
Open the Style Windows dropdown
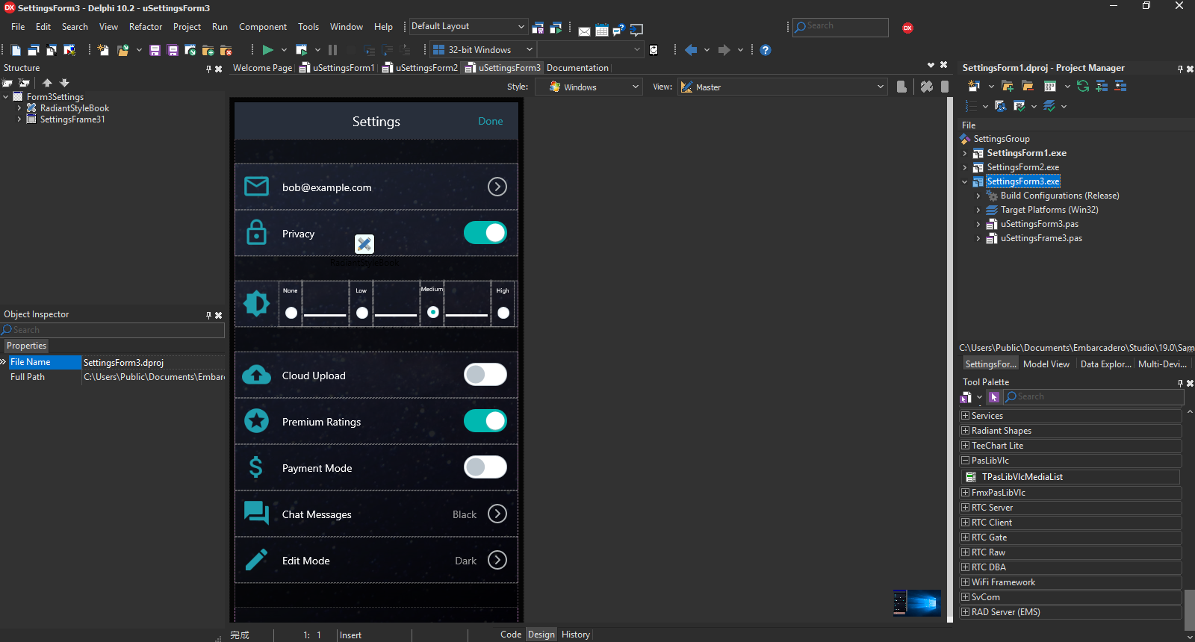pyautogui.click(x=589, y=87)
